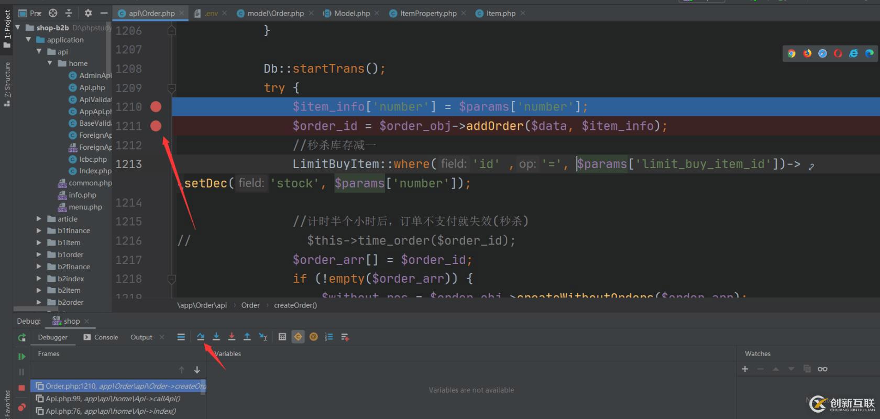Open the Console tab in Debug panel
The width and height of the screenshot is (880, 419).
(x=106, y=337)
